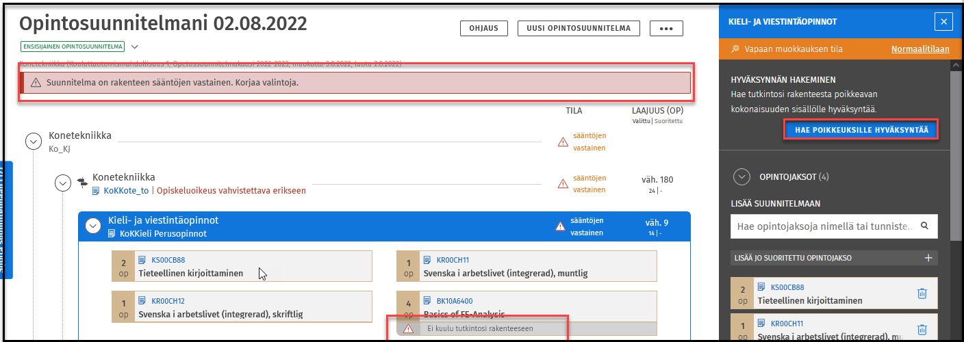Open the KoKKote_to module link
This screenshot has height=342, width=964.
pyautogui.click(x=125, y=191)
